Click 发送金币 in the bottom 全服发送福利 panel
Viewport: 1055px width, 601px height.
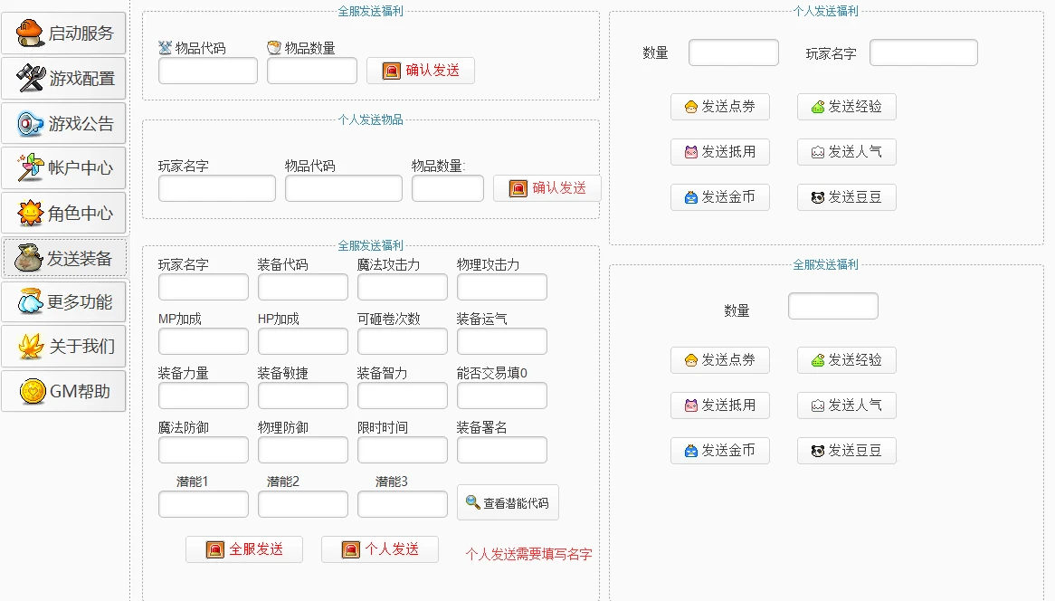pos(720,451)
